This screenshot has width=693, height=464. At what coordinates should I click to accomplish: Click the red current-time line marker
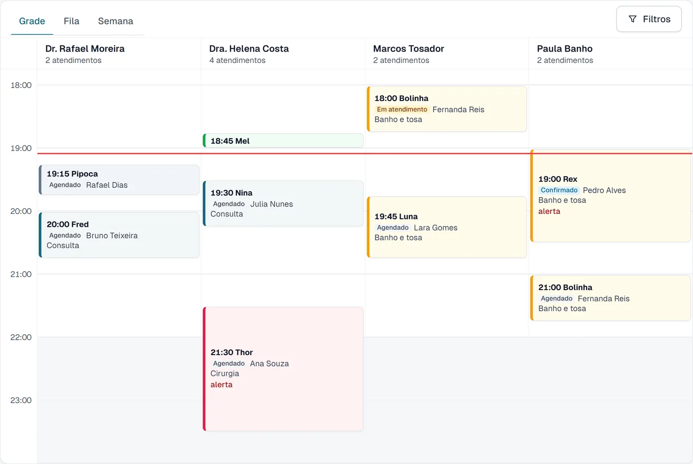[x=365, y=154]
